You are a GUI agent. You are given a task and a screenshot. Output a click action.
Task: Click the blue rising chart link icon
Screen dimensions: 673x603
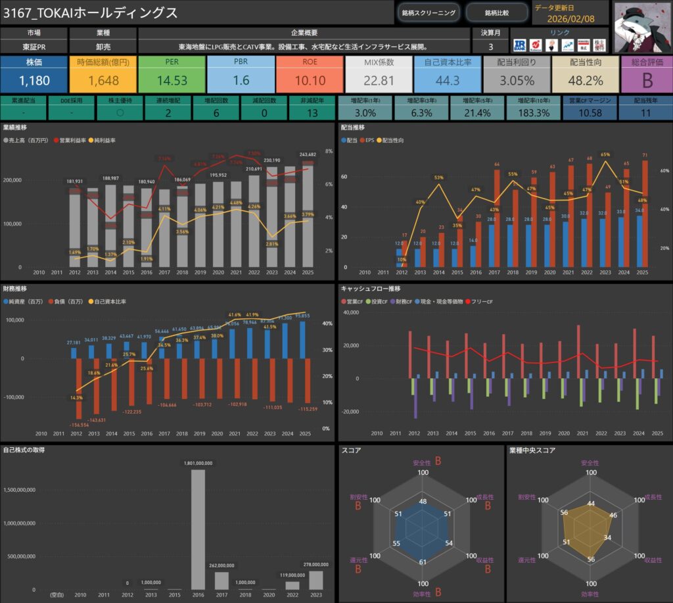(x=567, y=44)
